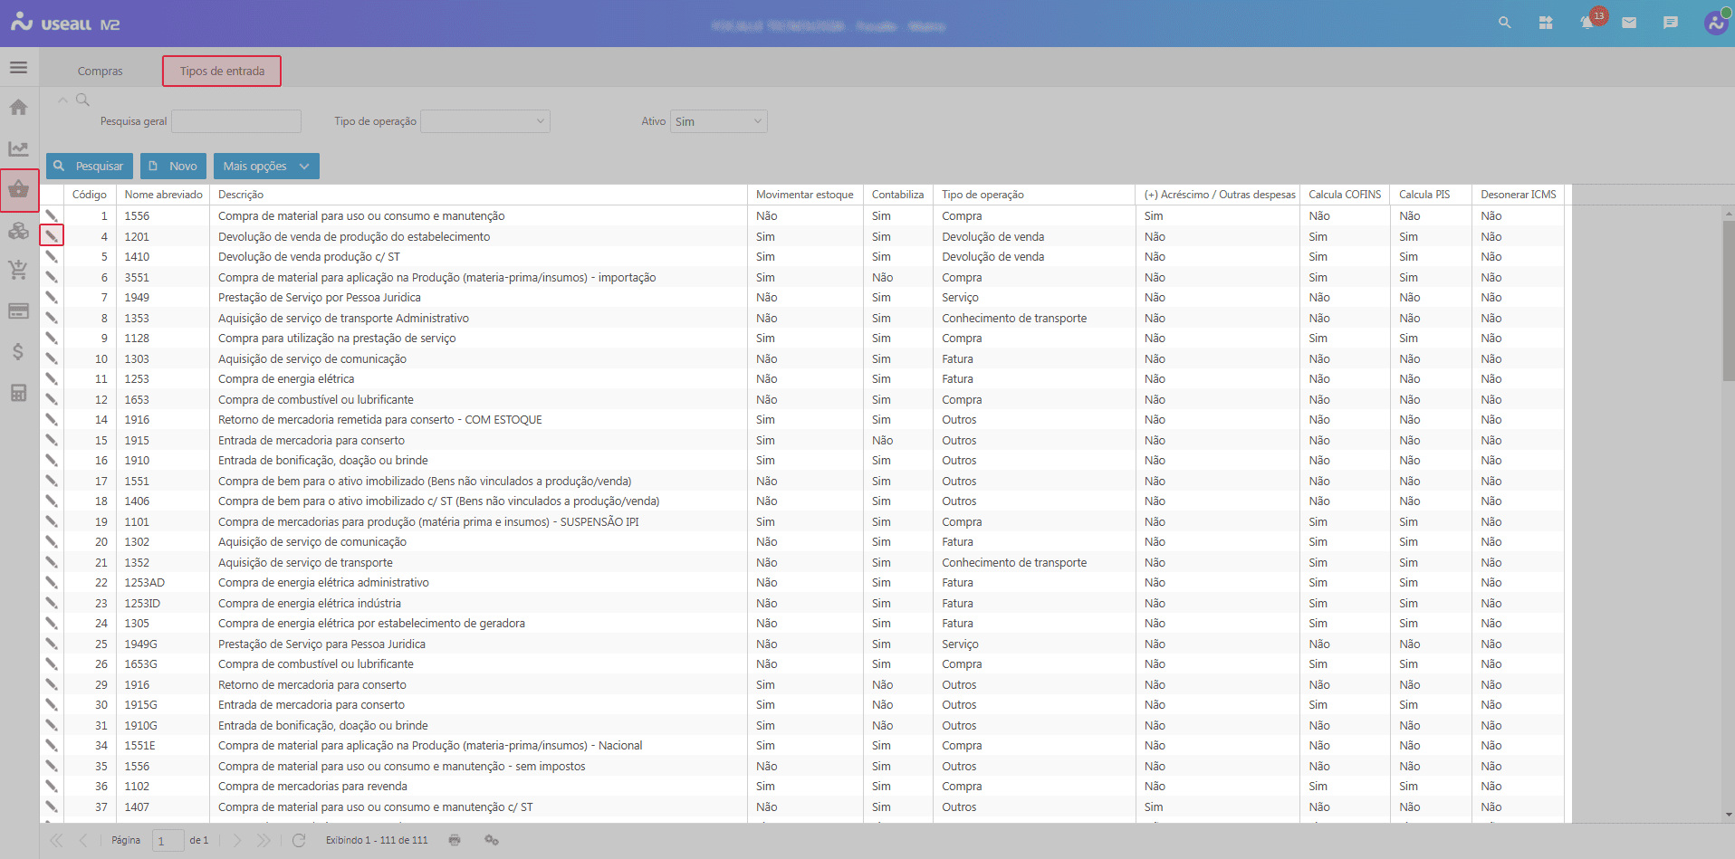Open notifications showing 13 alerts
The image size is (1735, 859).
pos(1587,22)
